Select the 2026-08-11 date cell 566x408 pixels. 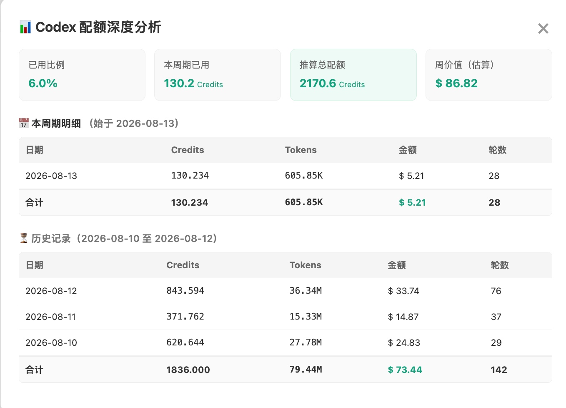tap(51, 317)
